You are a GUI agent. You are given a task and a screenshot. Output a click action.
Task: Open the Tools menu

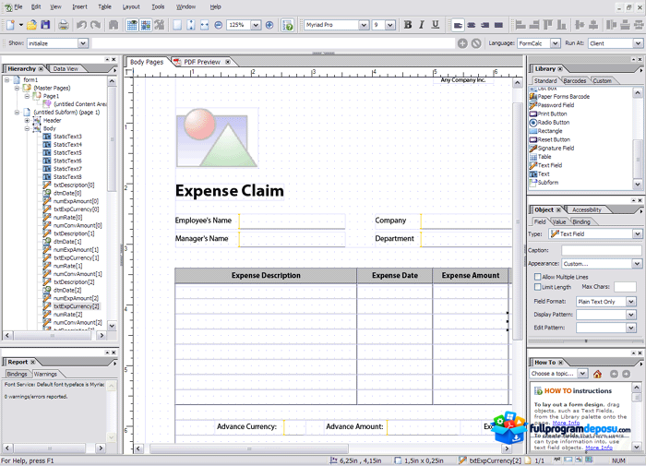click(158, 7)
